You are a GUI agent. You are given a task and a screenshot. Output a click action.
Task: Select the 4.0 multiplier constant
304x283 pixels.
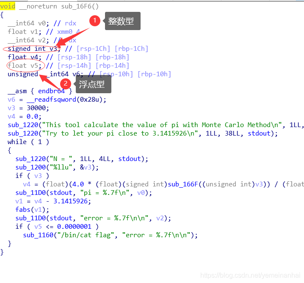(x=78, y=184)
